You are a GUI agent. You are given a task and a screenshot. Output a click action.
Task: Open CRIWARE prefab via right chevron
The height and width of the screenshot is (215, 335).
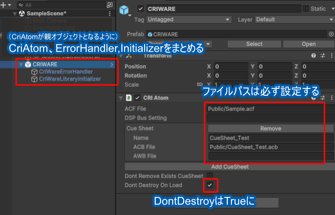(112, 64)
